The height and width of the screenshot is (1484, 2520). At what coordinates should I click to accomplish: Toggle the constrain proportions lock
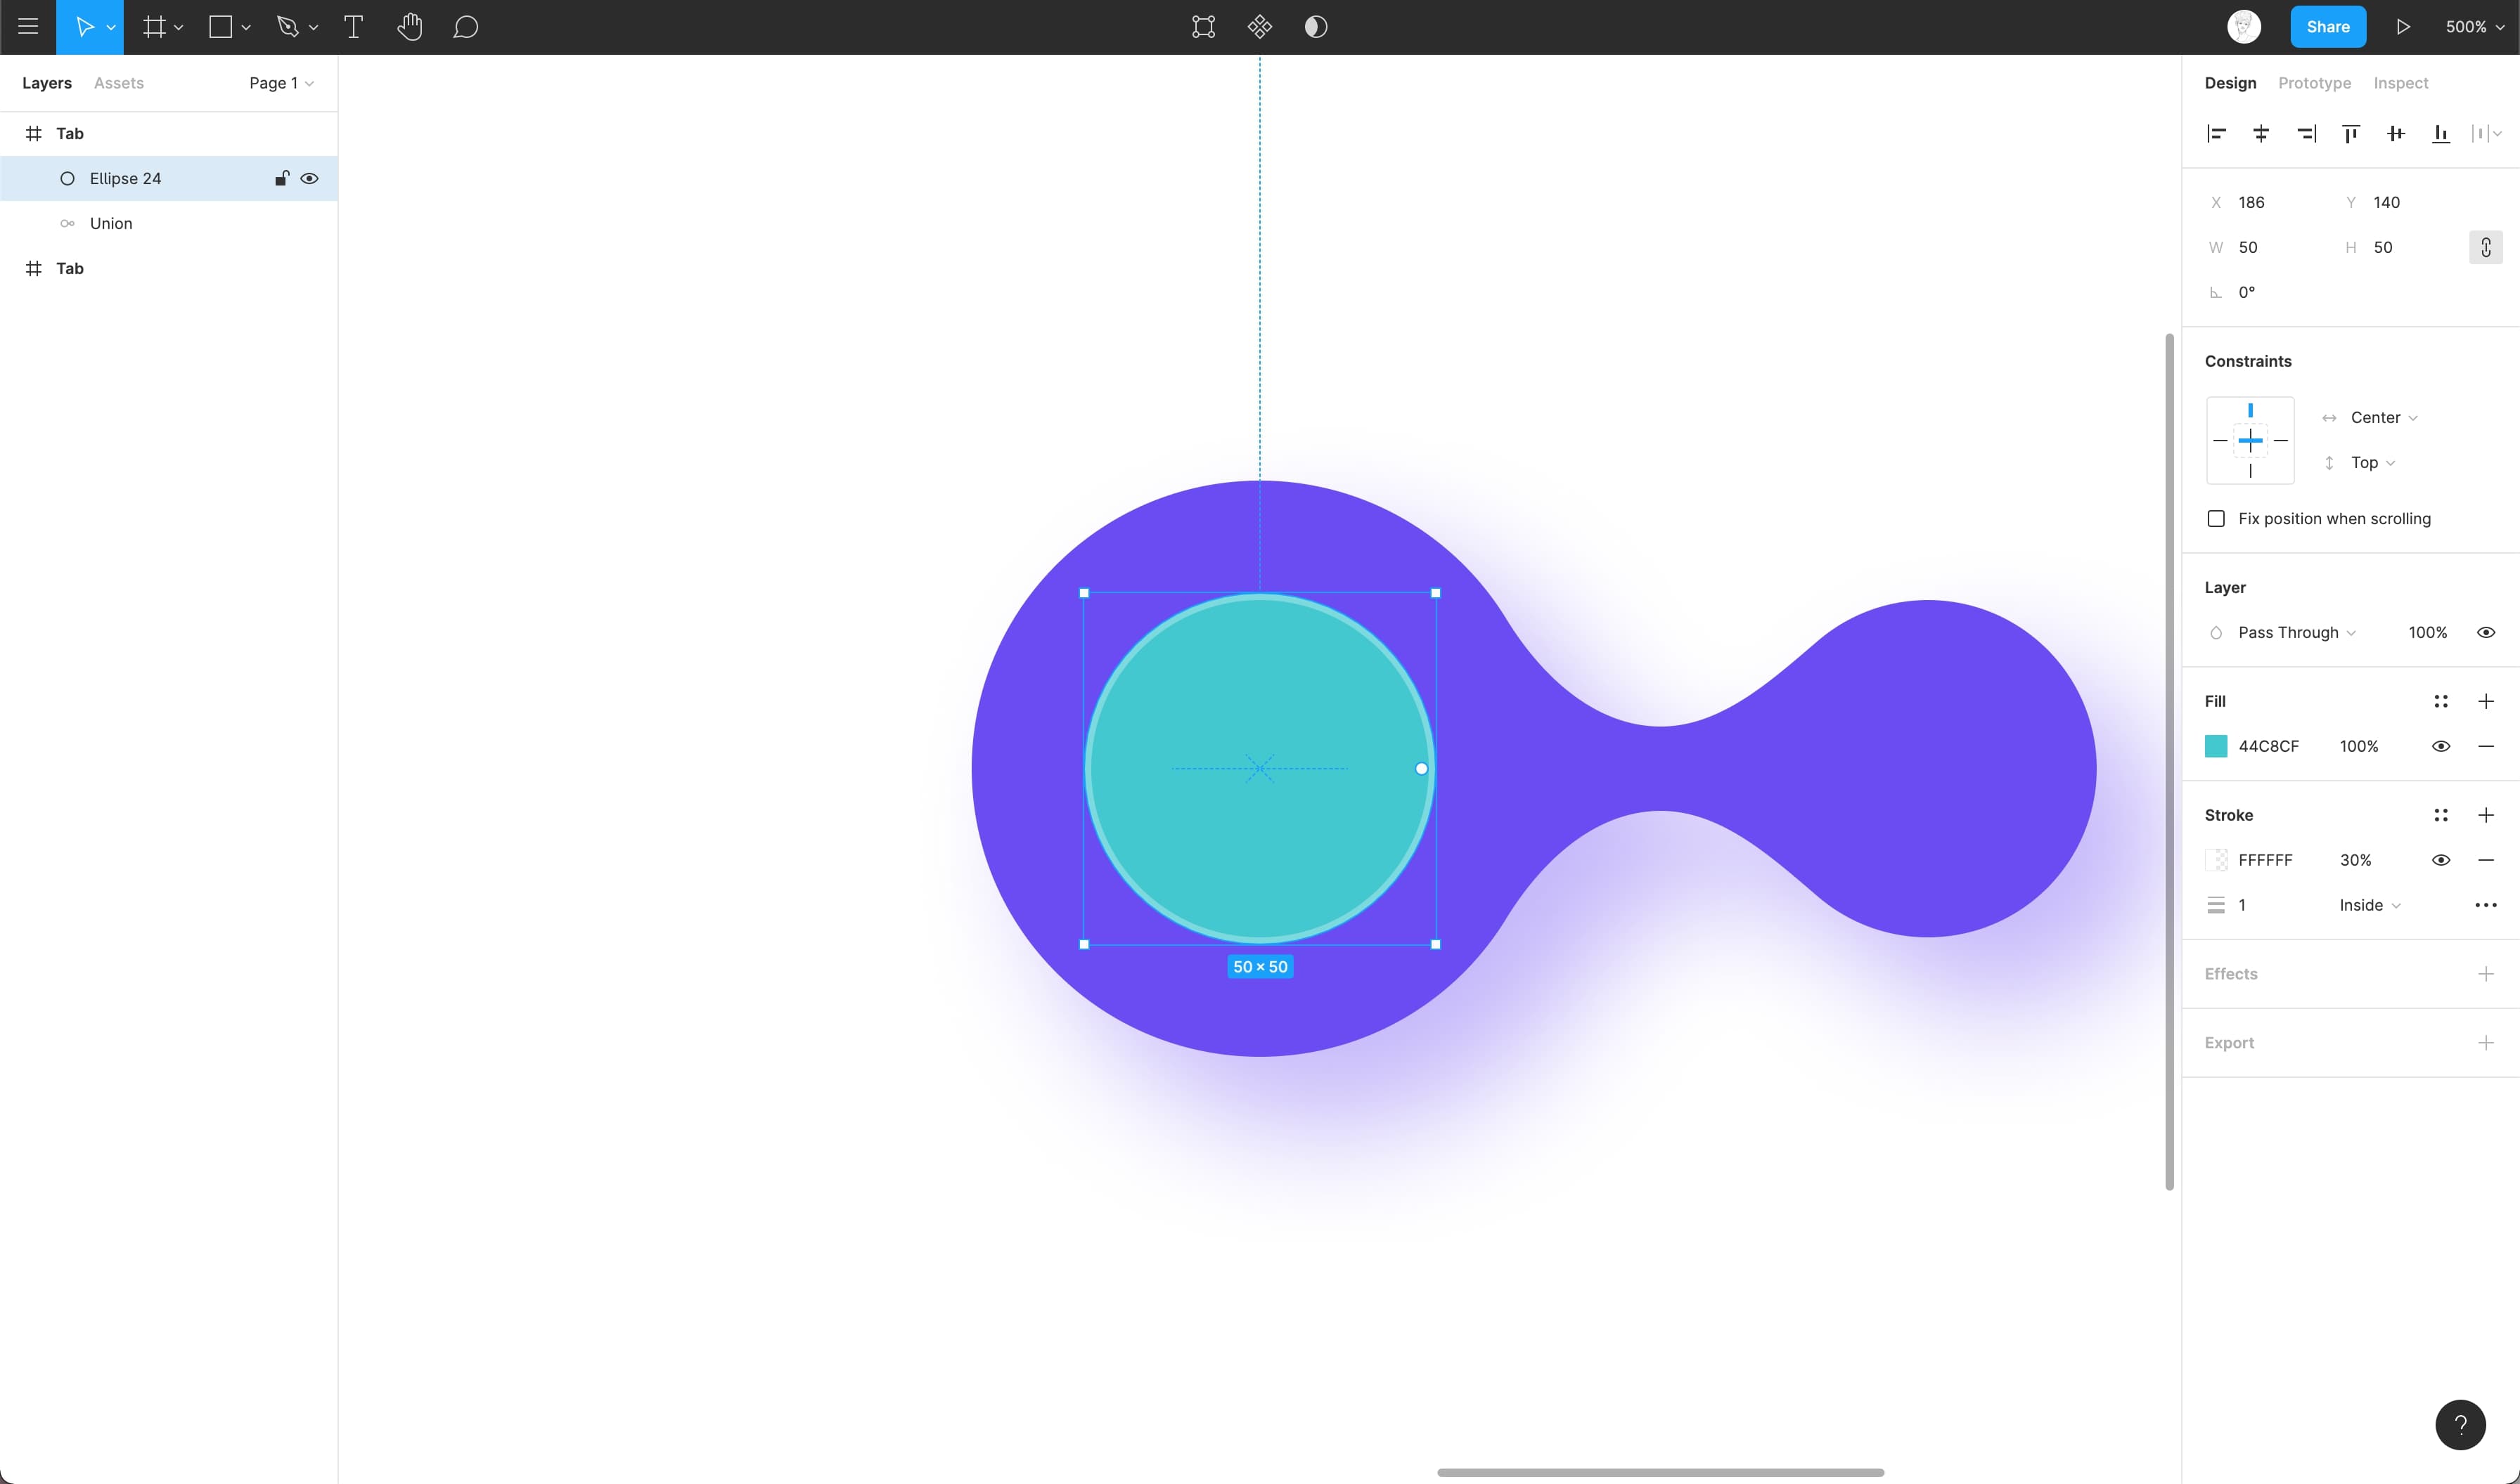click(x=2485, y=247)
